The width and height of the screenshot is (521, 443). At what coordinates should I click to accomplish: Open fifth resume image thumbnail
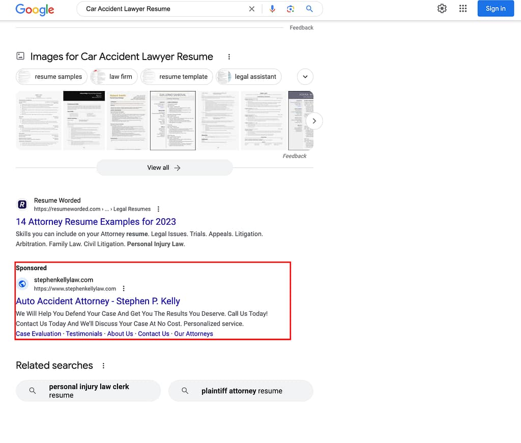point(218,121)
